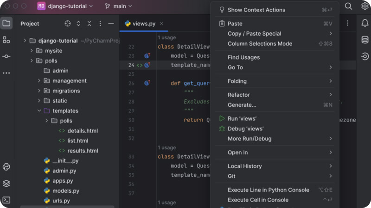The height and width of the screenshot is (208, 371).
Task: Choose Paste in context menu
Action: pos(275,24)
